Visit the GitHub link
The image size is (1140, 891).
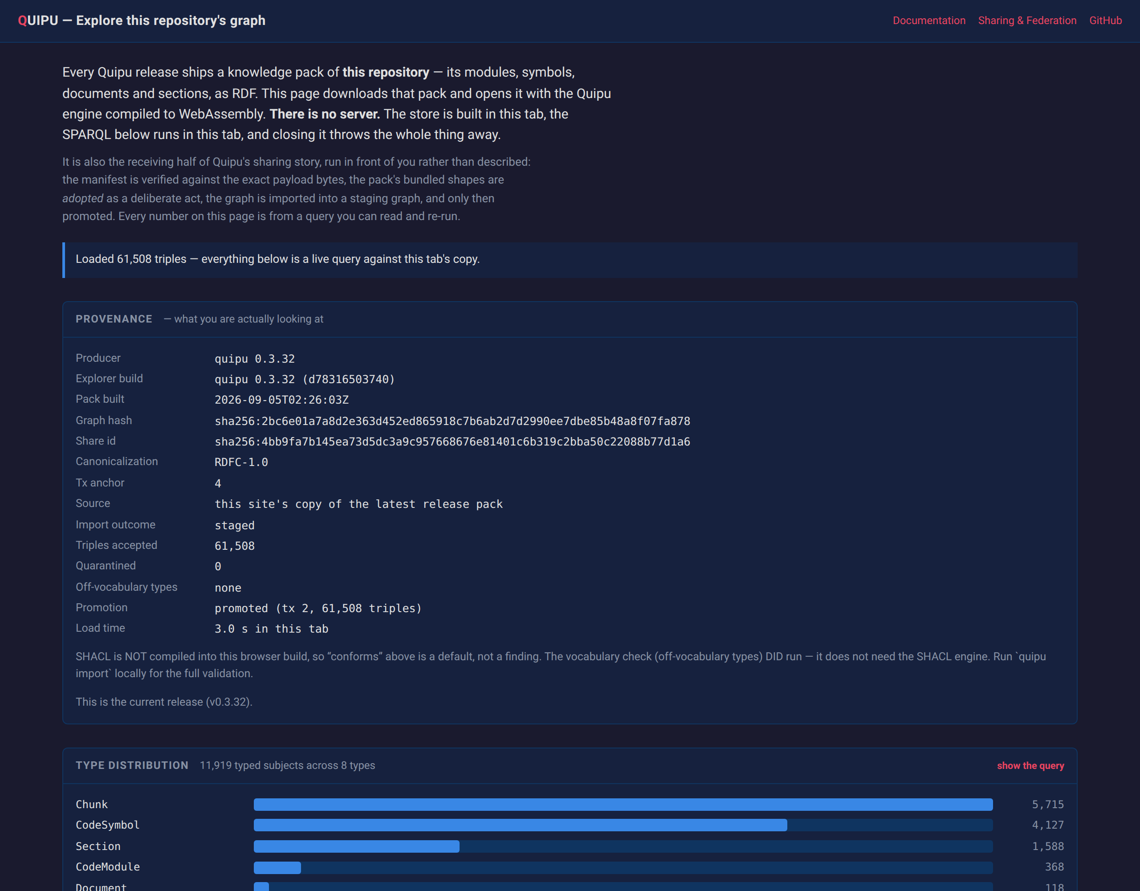(x=1105, y=20)
